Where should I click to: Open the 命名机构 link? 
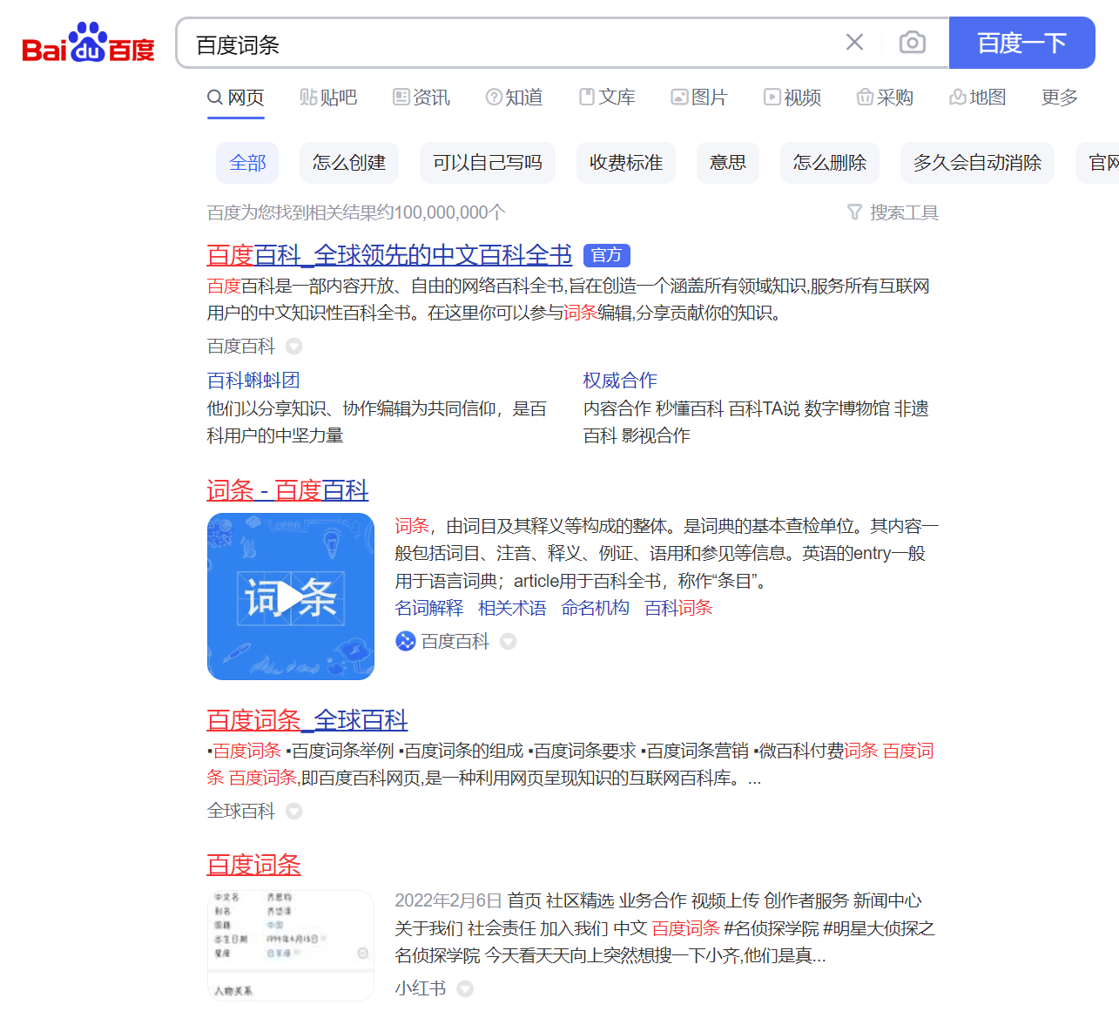click(x=595, y=608)
